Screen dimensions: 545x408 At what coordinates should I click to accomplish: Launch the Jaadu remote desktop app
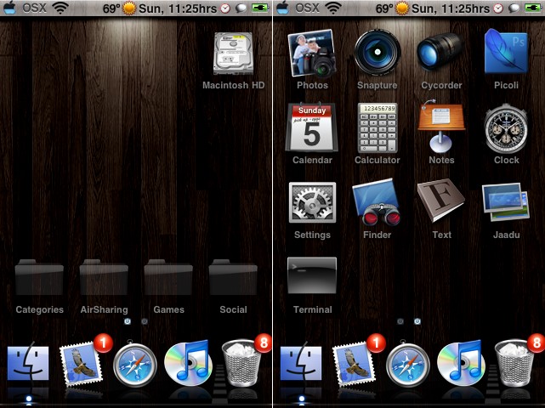click(x=506, y=202)
